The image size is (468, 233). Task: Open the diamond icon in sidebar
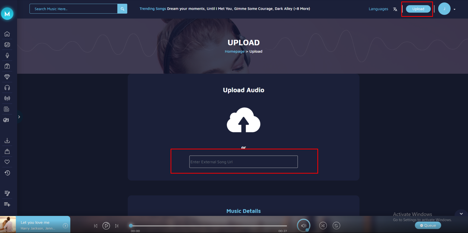tap(7, 77)
